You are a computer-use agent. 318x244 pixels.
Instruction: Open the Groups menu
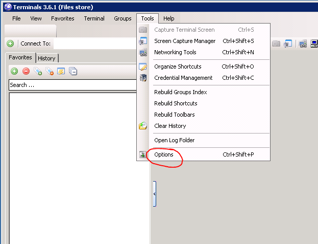click(123, 18)
